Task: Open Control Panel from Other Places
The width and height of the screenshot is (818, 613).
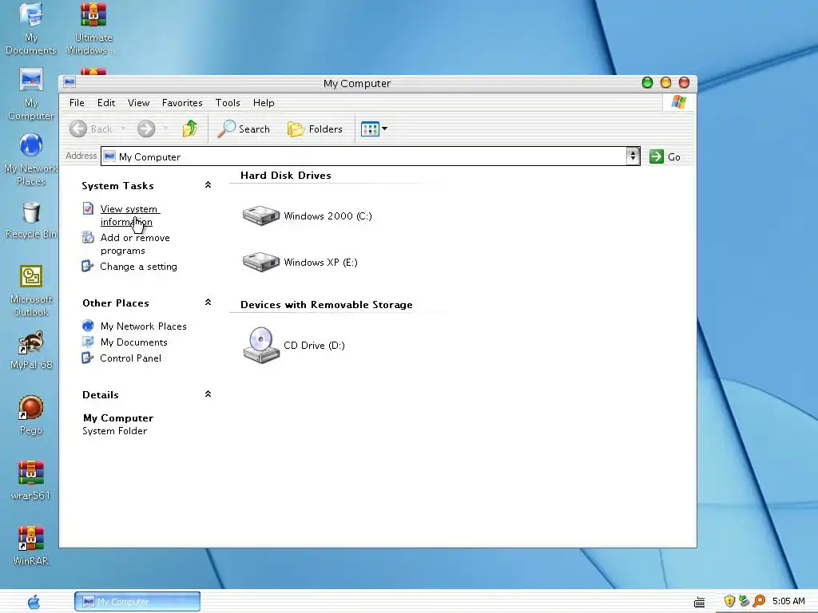Action: point(130,358)
